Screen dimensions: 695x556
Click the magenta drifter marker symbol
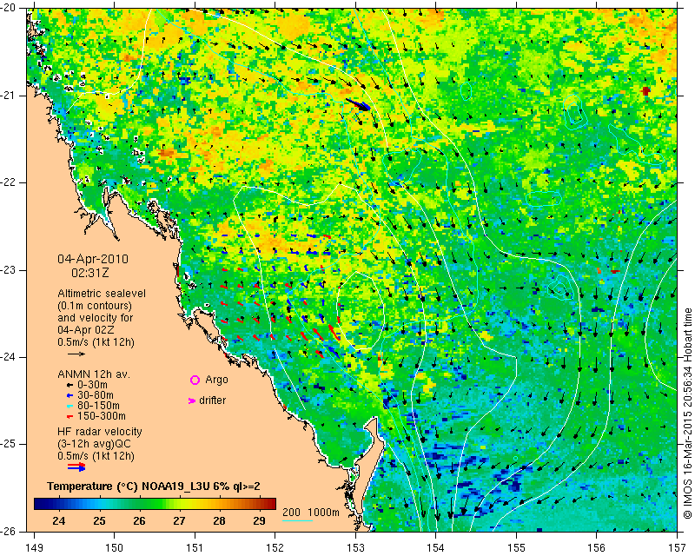192,400
